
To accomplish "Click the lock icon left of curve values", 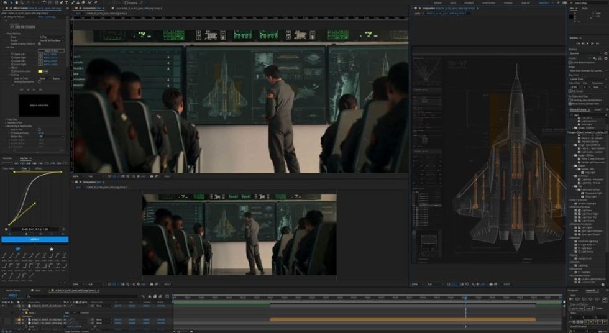I will coord(6,229).
